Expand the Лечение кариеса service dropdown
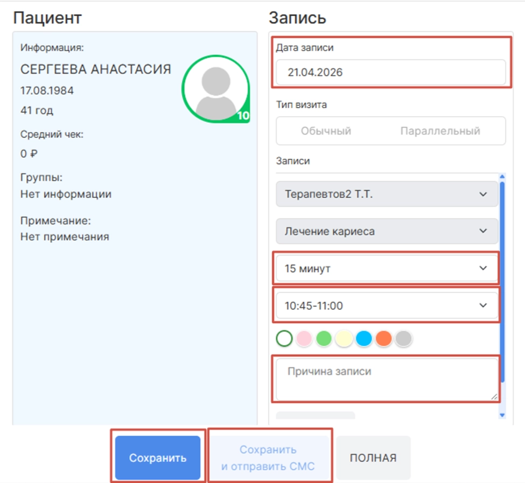The height and width of the screenshot is (483, 525). pyautogui.click(x=387, y=231)
